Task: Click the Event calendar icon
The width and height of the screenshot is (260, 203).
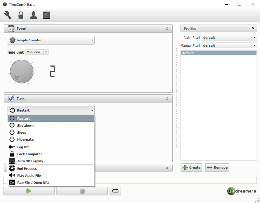Action: point(11,29)
